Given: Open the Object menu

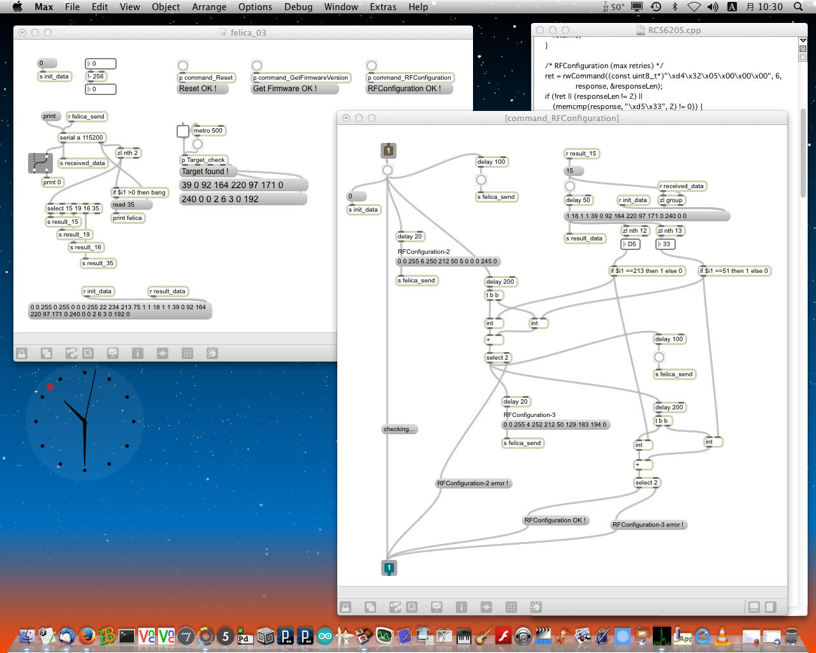Looking at the screenshot, I should [x=166, y=7].
